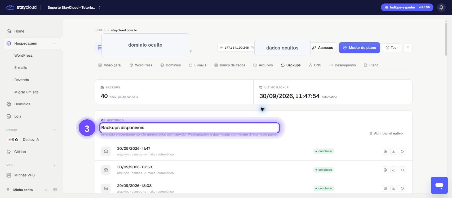Download the 30/09/2026 11:47 backup
The image size is (452, 198).
pos(394,151)
